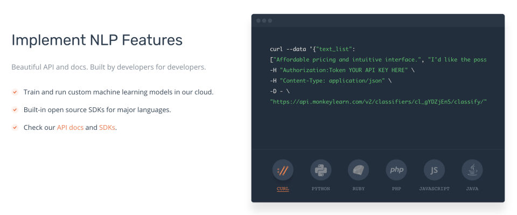Switch to the CURL tab label
Viewport: 517px width, 215px height.
point(283,189)
